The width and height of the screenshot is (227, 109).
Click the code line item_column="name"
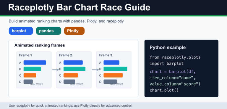[x=173, y=78]
